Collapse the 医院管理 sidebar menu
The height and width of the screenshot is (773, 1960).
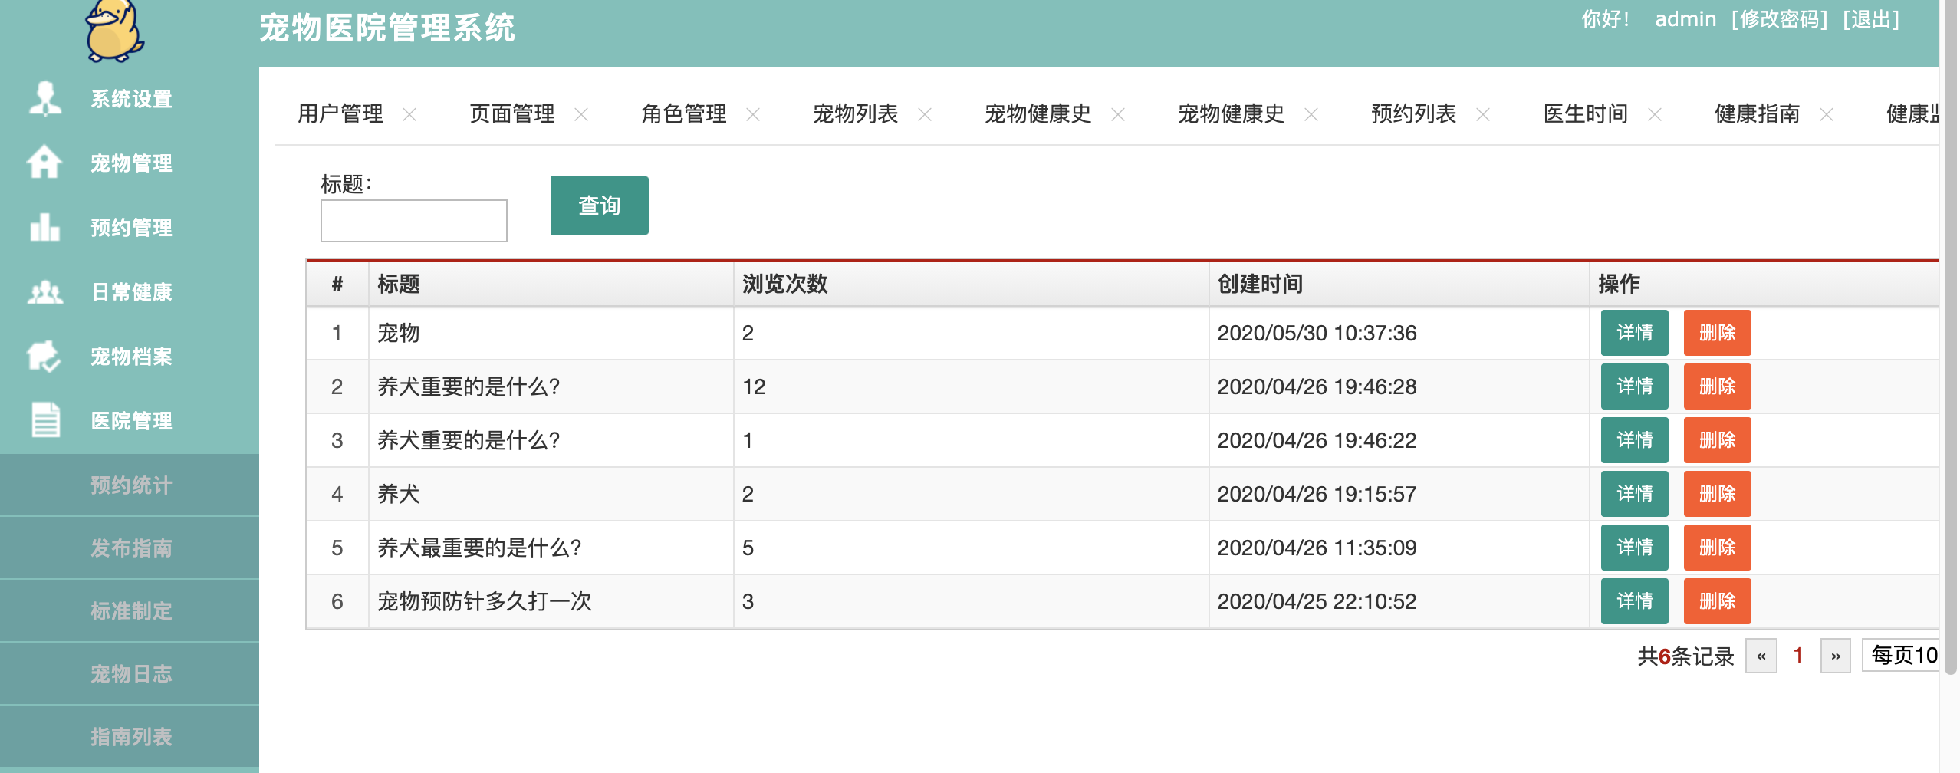point(130,420)
